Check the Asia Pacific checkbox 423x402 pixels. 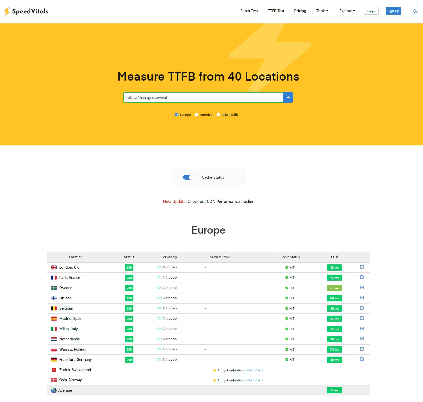[218, 115]
